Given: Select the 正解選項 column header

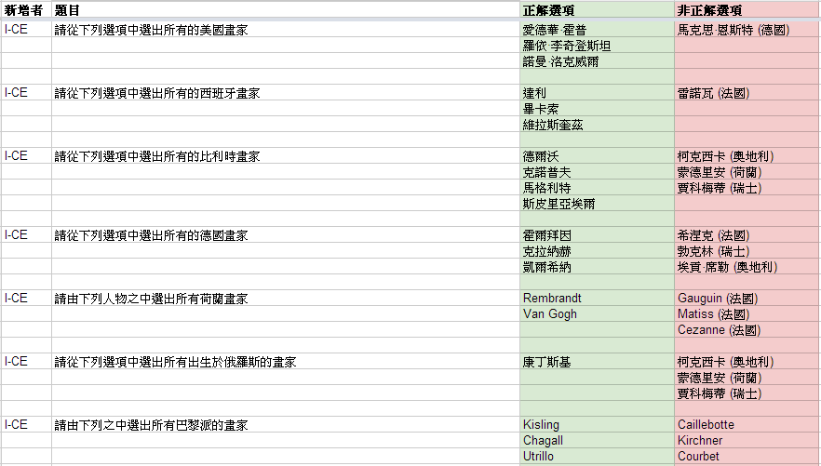Looking at the screenshot, I should [597, 10].
